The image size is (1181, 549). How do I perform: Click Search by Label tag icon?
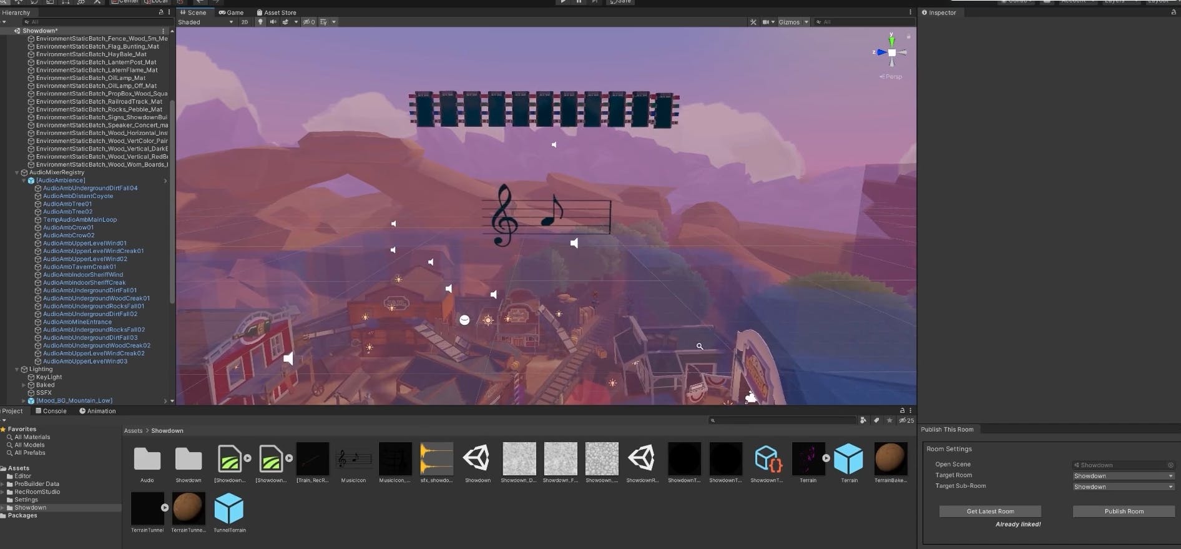point(876,420)
